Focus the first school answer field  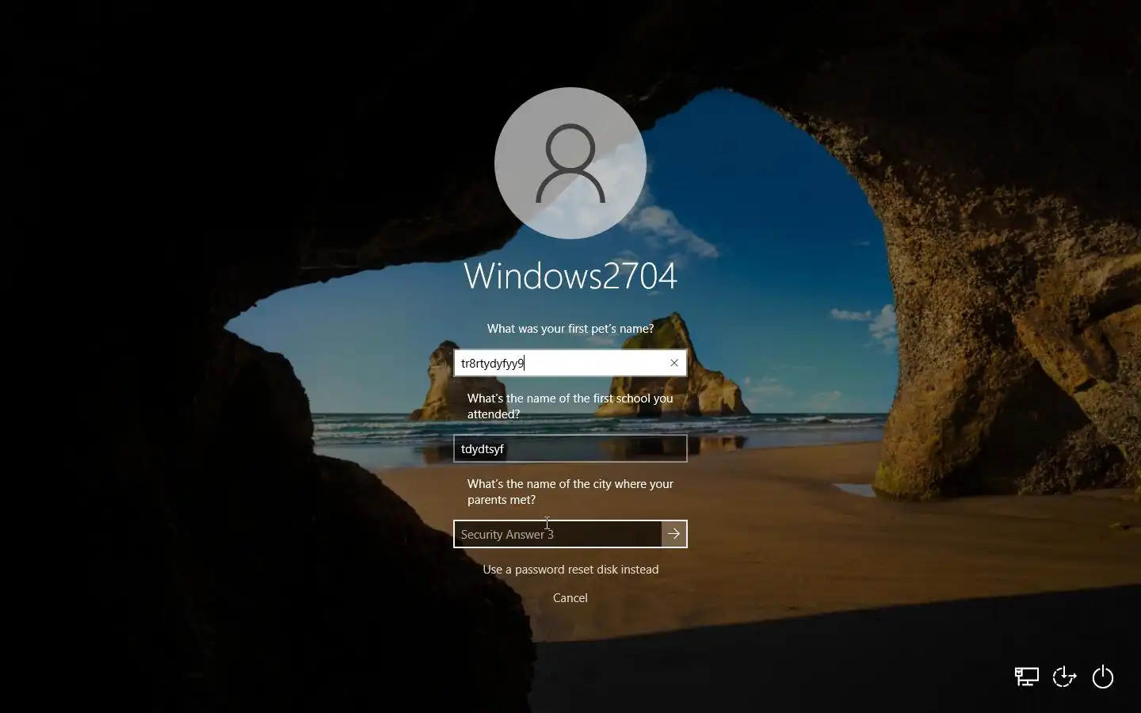(x=570, y=448)
